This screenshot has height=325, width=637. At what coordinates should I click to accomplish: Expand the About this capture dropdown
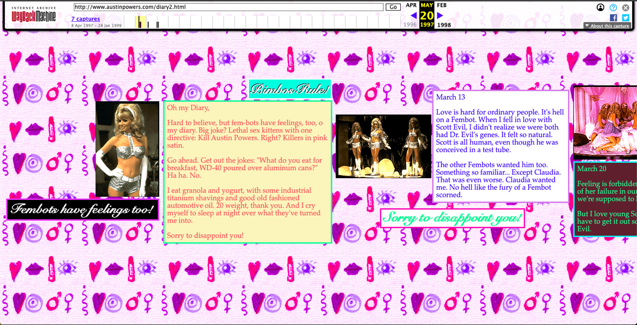click(607, 25)
